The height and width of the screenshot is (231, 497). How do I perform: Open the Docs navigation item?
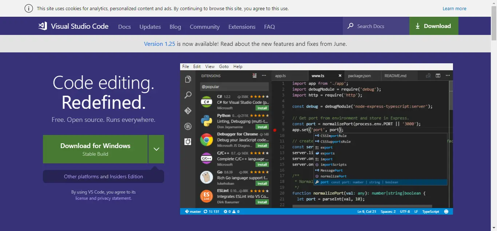[124, 27]
